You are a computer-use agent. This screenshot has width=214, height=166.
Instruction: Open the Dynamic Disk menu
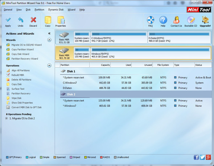[x=56, y=10]
